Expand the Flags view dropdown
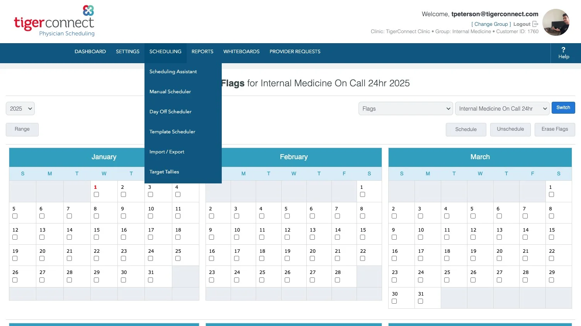The image size is (581, 326). pyautogui.click(x=406, y=109)
